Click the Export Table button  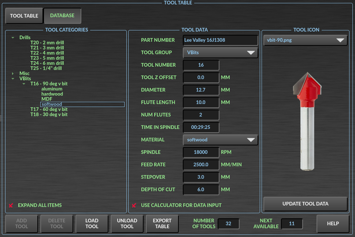pyautogui.click(x=162, y=223)
